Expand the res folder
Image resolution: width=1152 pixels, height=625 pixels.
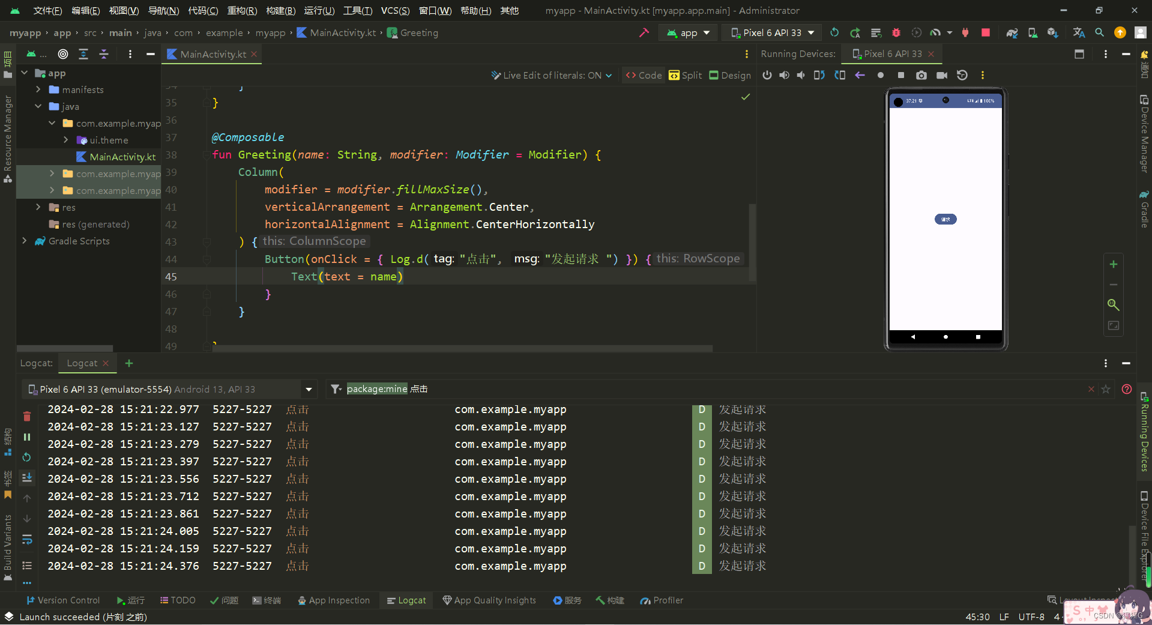(38, 207)
